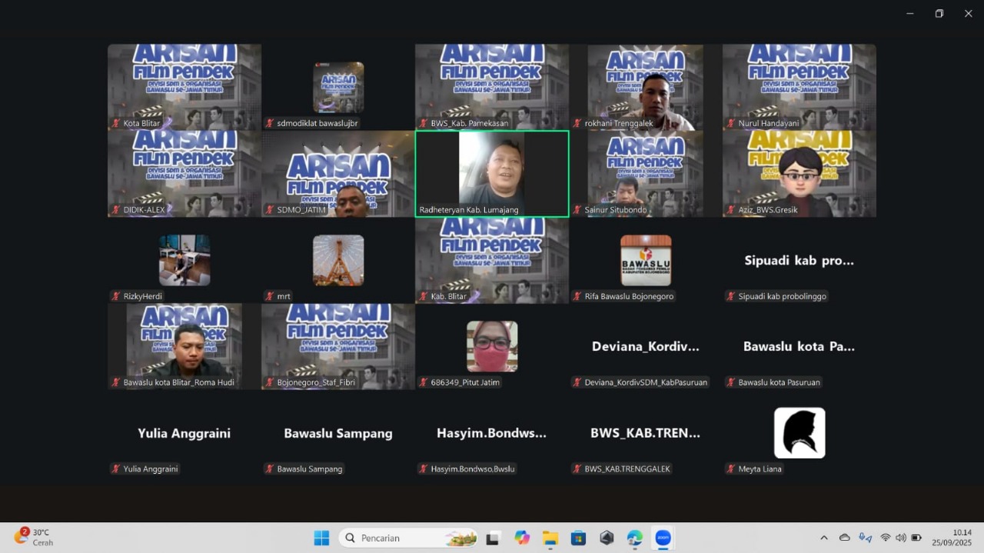Open the Task View icon
The width and height of the screenshot is (984, 553).
[493, 538]
